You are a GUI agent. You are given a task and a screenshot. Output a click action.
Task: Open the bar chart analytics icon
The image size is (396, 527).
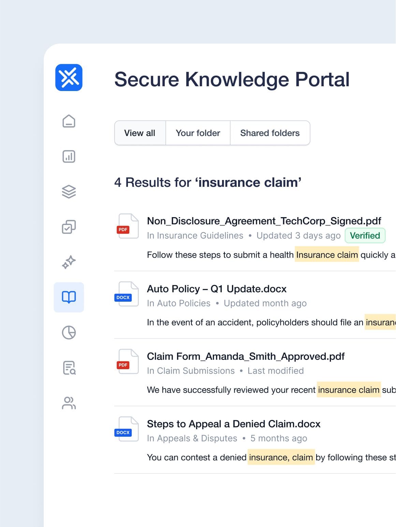[69, 156]
